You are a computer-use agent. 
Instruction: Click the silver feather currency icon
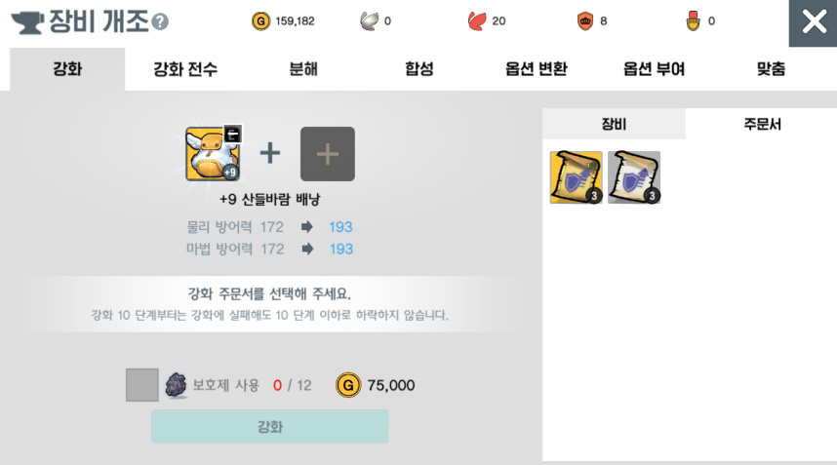369,21
